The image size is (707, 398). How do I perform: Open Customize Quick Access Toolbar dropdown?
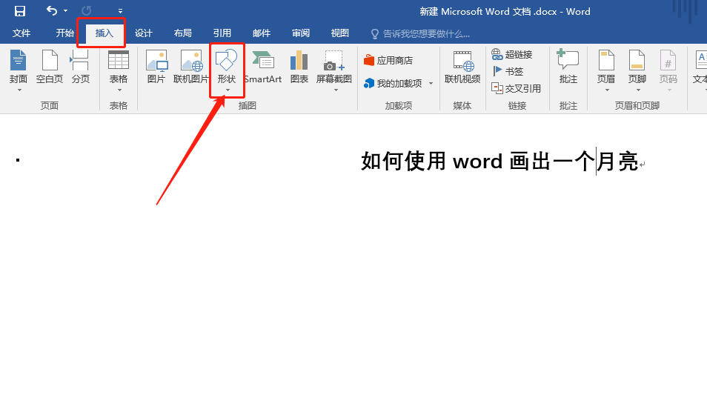tap(120, 11)
